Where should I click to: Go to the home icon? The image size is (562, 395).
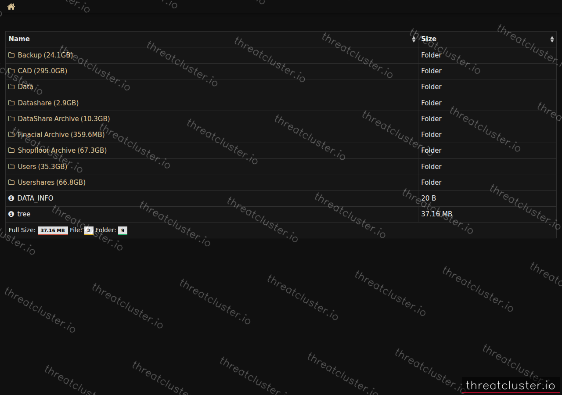[x=11, y=7]
